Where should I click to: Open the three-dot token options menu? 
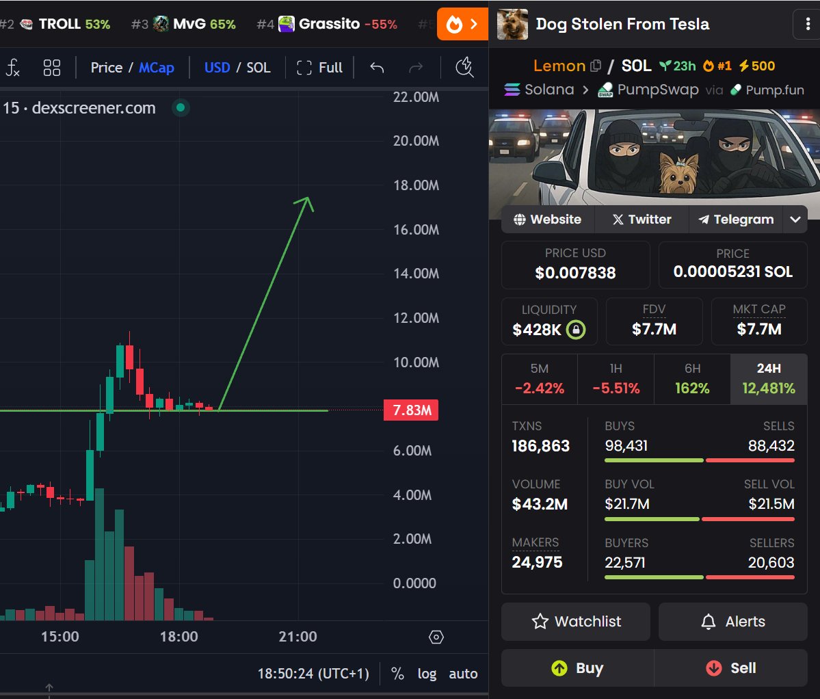point(808,24)
